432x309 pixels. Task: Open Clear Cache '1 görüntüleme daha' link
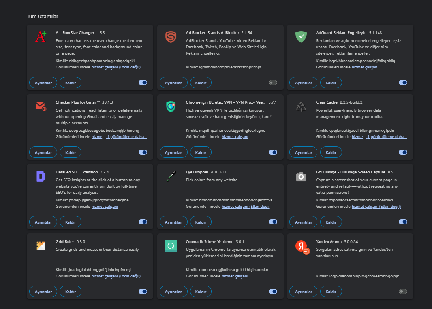click(387, 136)
